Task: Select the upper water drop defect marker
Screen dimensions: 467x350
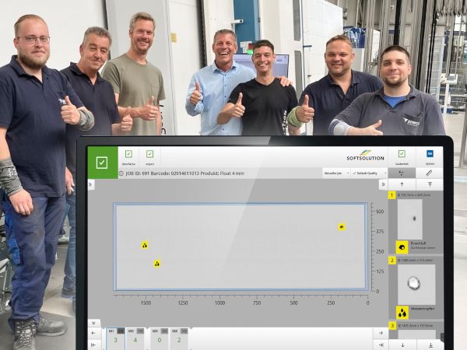Action: click(145, 245)
